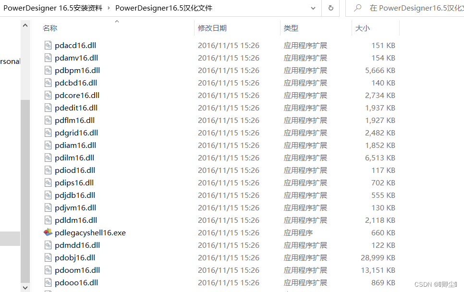The height and width of the screenshot is (292, 464).
Task: Click the sort chevron above the 名称 column
Action: point(116,22)
